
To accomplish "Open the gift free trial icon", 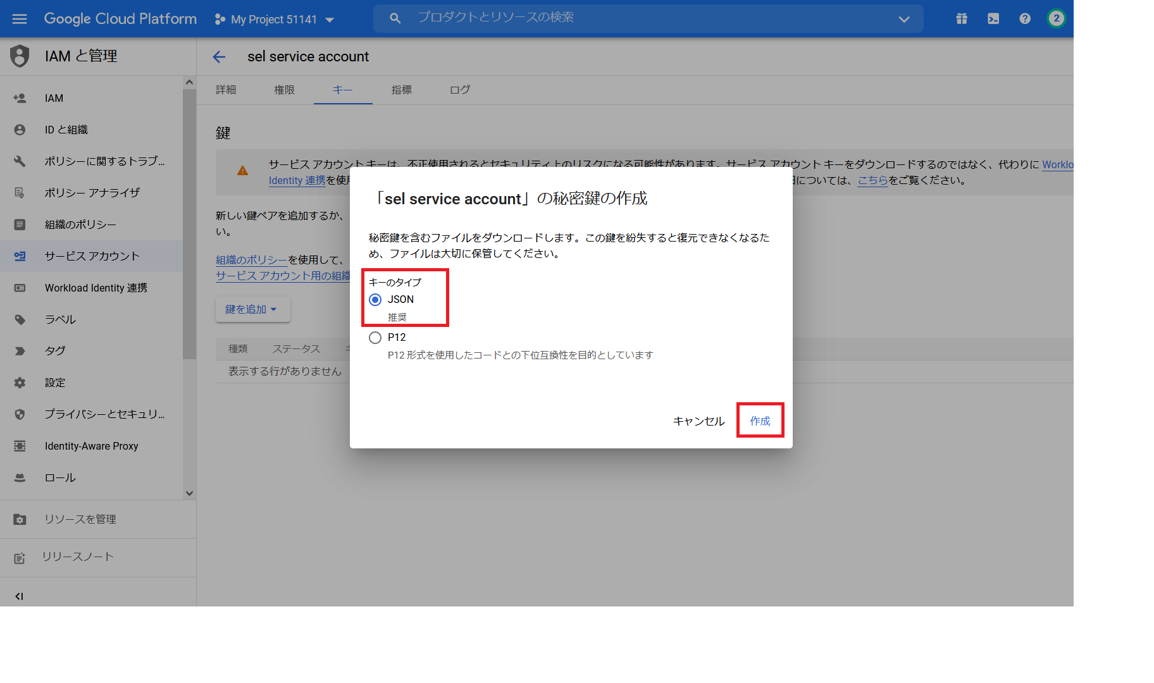I will 962,19.
